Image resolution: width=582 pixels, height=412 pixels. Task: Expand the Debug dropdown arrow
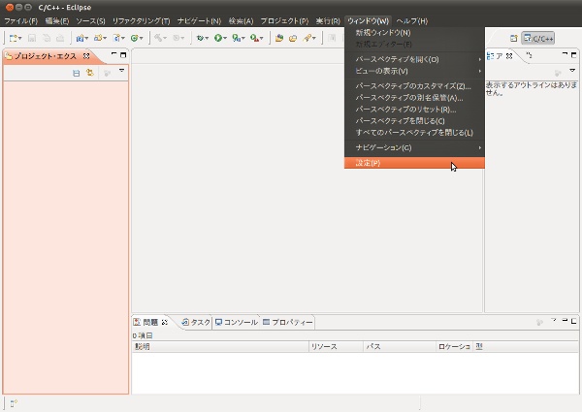pyautogui.click(x=207, y=38)
